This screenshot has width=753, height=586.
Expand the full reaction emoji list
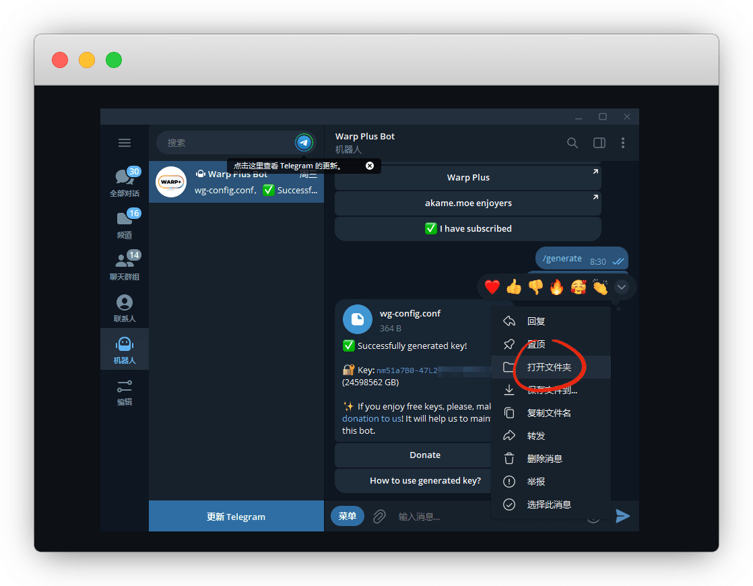coord(622,287)
